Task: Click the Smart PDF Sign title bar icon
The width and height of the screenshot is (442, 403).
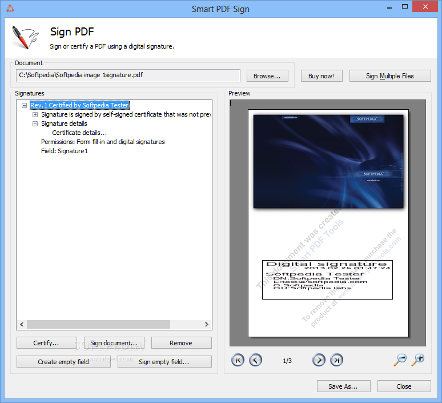Action: coord(10,9)
